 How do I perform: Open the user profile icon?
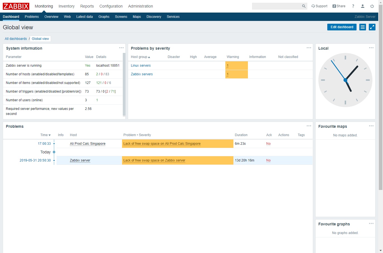click(362, 6)
